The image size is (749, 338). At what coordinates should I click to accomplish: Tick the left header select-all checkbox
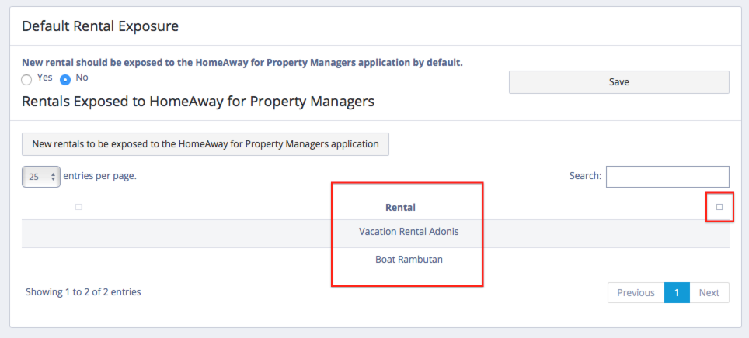click(x=79, y=207)
